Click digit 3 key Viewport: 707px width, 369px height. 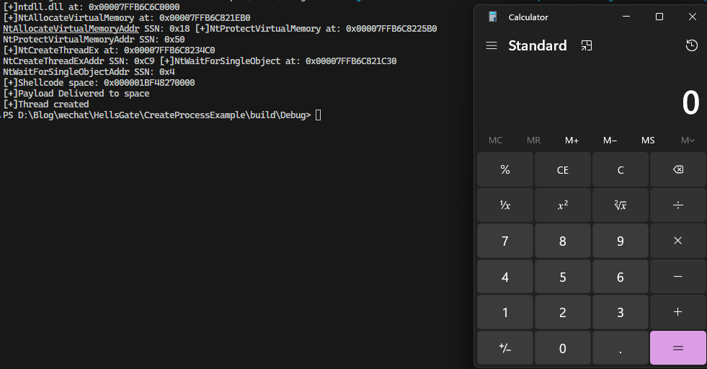[621, 312]
